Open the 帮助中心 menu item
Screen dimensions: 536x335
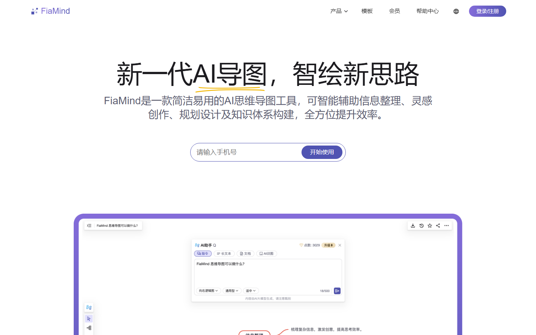428,11
